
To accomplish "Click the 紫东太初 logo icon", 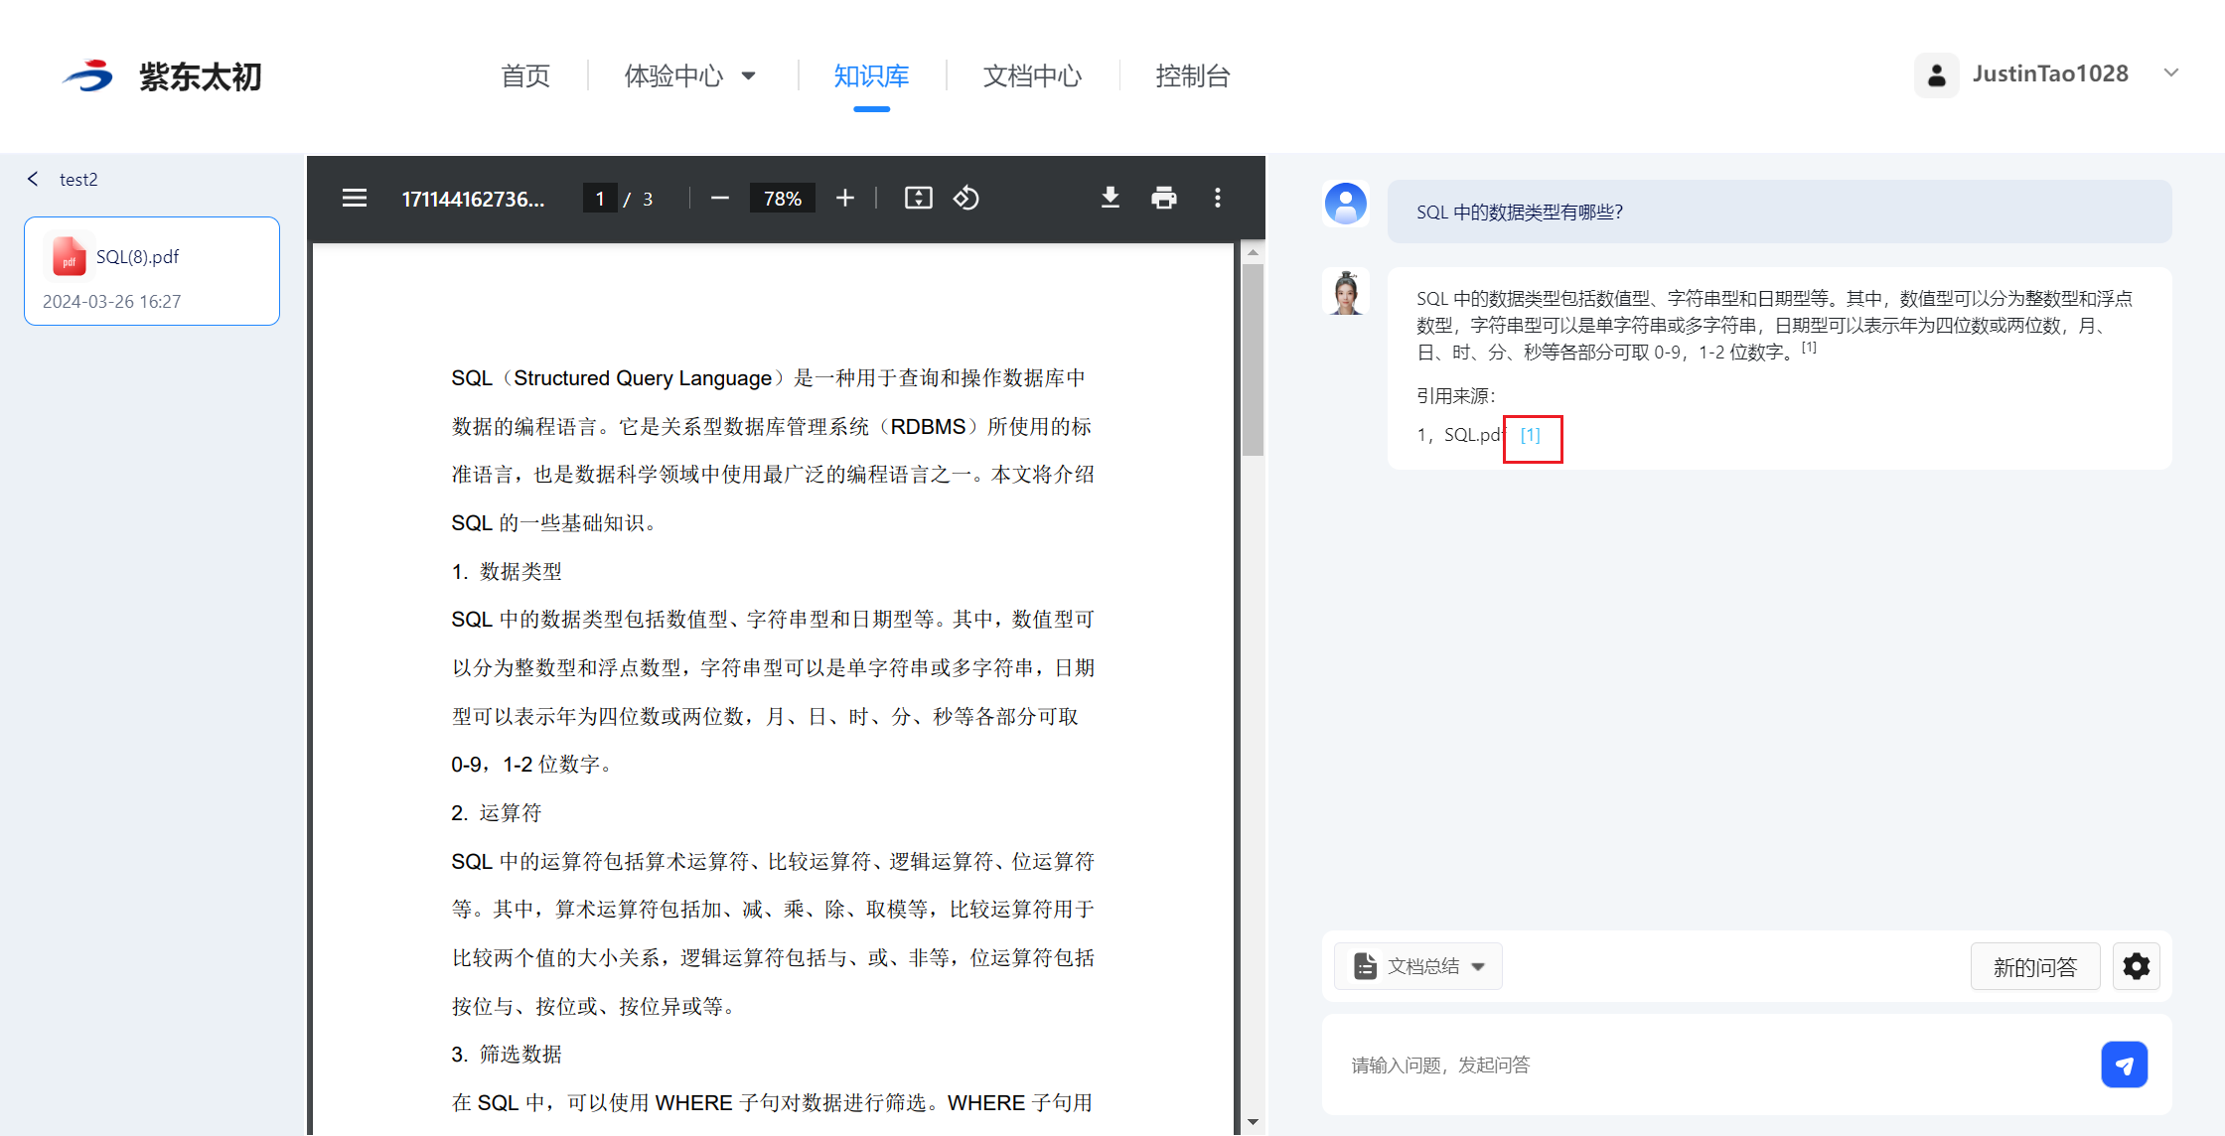I will pos(88,75).
